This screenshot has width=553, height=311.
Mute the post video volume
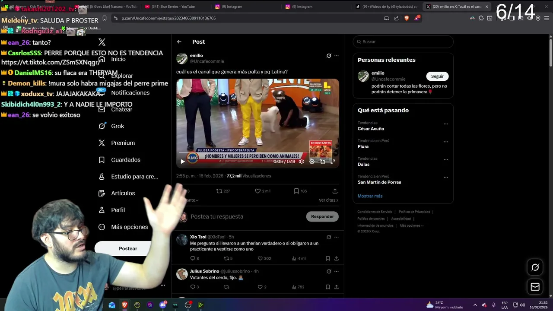[x=302, y=162]
